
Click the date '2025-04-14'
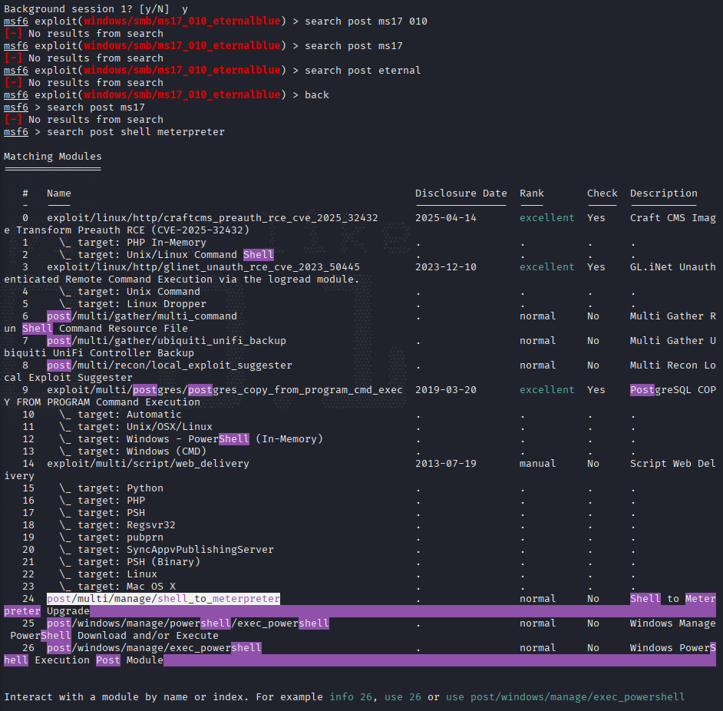click(x=446, y=218)
